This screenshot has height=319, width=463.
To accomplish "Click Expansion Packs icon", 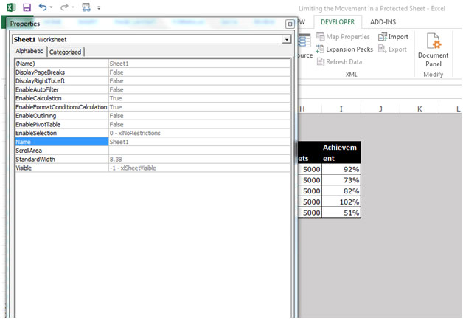I will (x=320, y=49).
